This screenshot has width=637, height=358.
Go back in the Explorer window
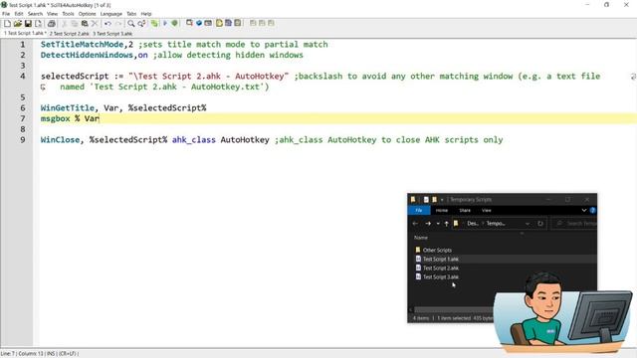click(415, 224)
